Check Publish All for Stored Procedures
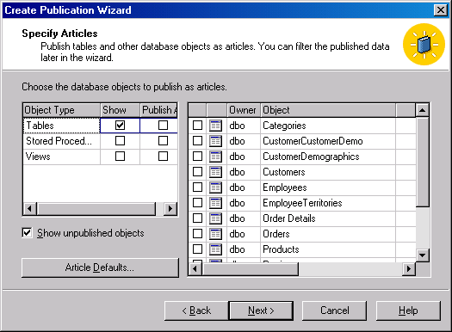Screen dimensions: 452x332 point(164,141)
